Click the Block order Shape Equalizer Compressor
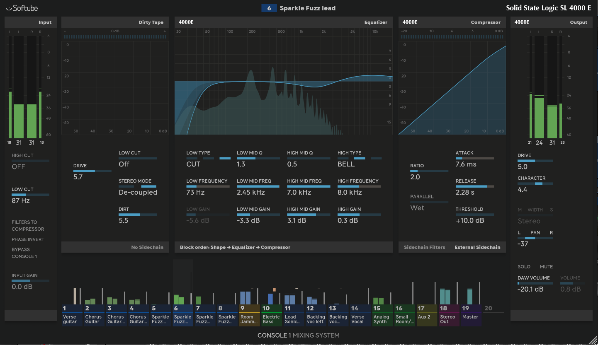The height and width of the screenshot is (345, 598). point(235,247)
